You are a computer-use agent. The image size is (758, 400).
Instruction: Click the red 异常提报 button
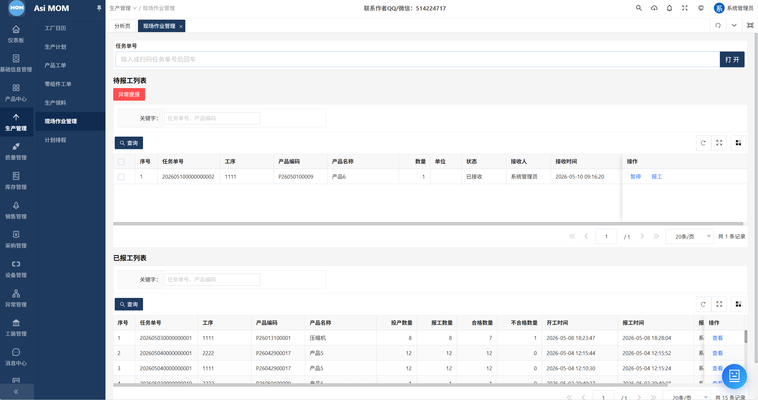click(x=129, y=94)
